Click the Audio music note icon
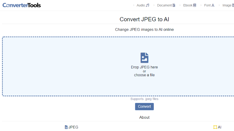This screenshot has height=131, width=234. point(147,5)
